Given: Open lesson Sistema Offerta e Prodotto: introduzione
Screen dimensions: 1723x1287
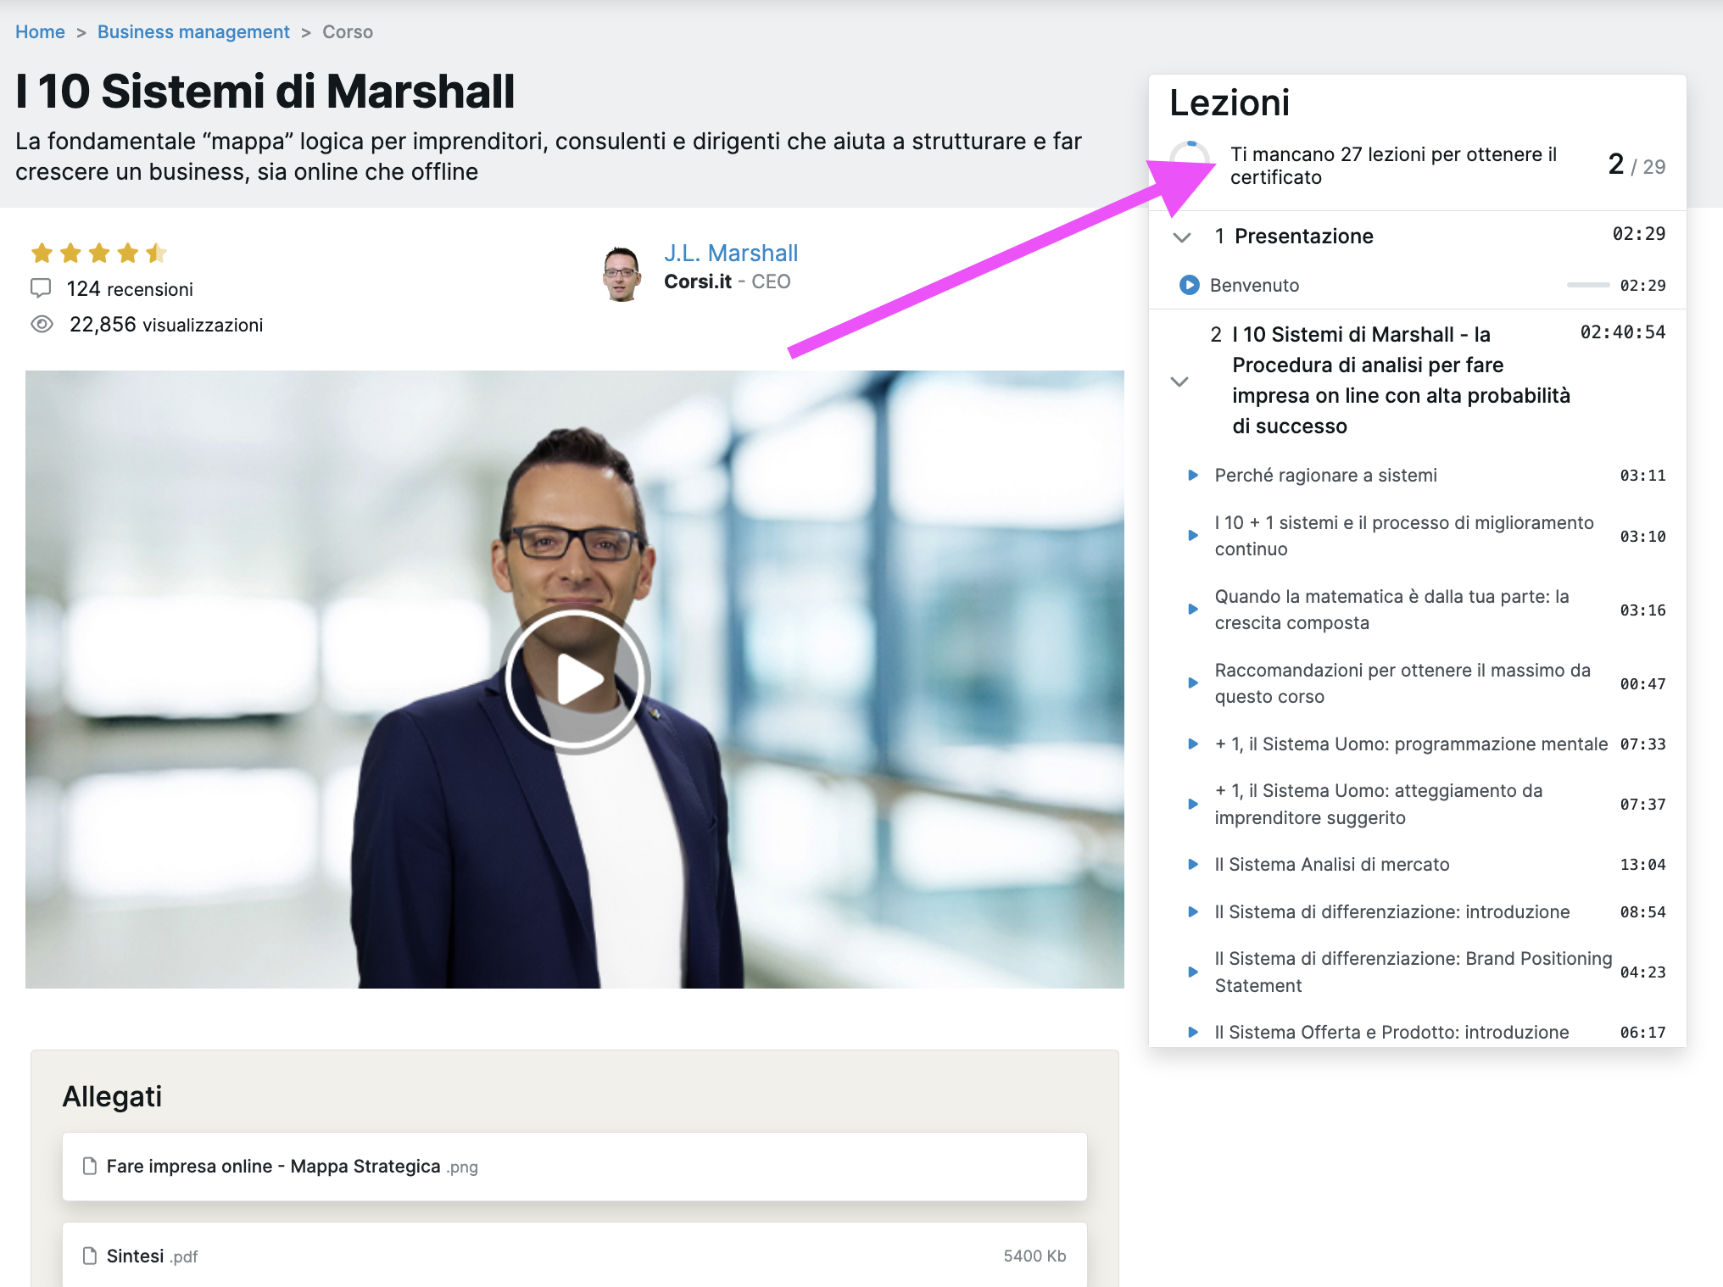Looking at the screenshot, I should coord(1391,1032).
